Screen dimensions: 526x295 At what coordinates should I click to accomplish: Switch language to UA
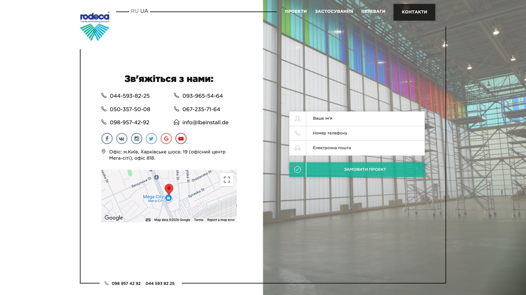(144, 11)
